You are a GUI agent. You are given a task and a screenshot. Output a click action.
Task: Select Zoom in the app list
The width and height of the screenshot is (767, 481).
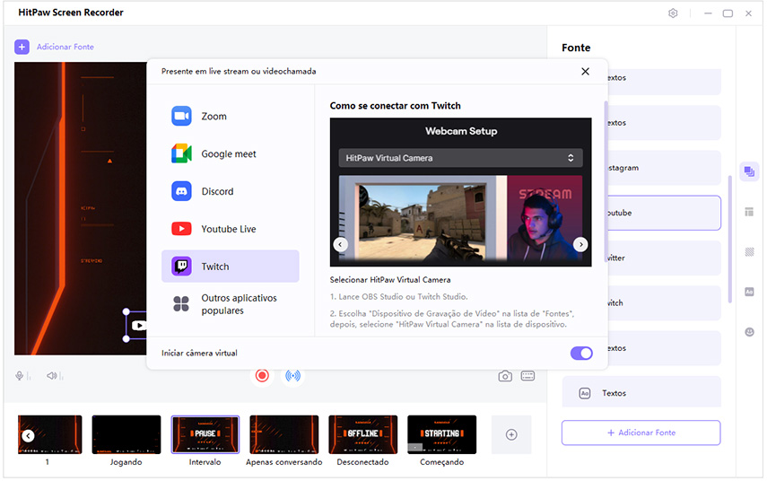(x=231, y=116)
